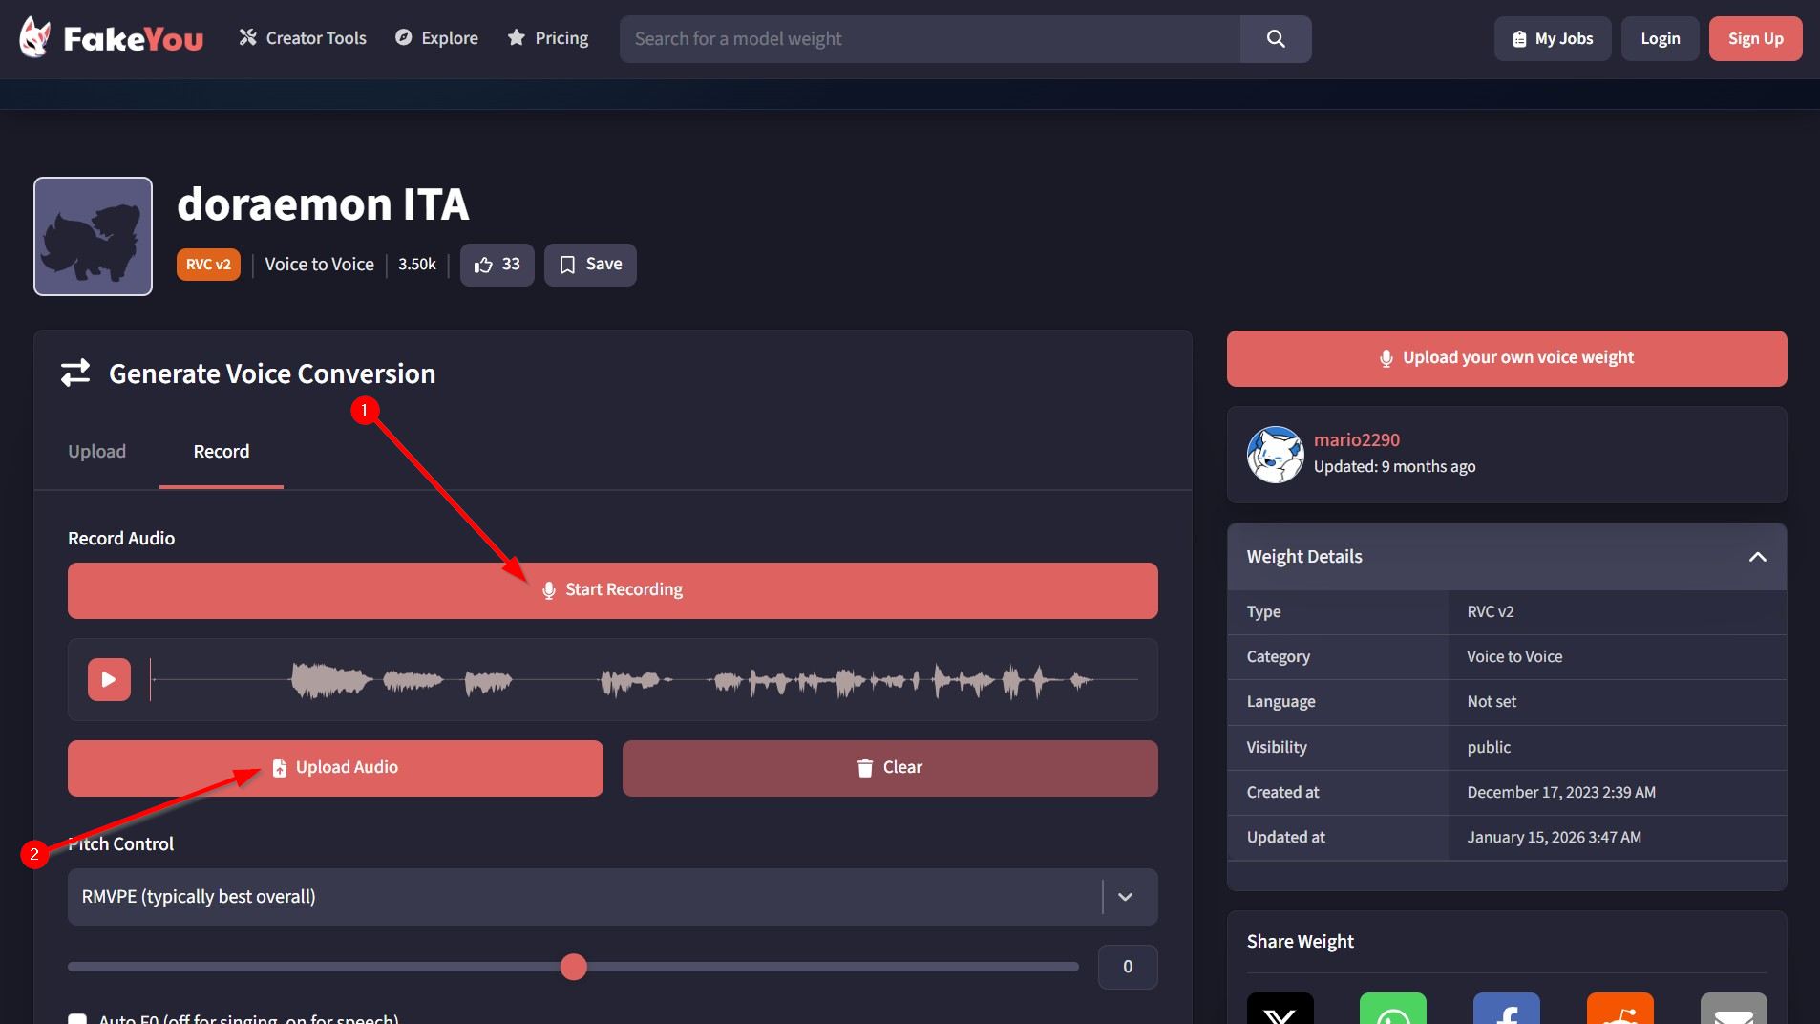1820x1024 pixels.
Task: Share the weight on Facebook
Action: [x=1507, y=1009]
